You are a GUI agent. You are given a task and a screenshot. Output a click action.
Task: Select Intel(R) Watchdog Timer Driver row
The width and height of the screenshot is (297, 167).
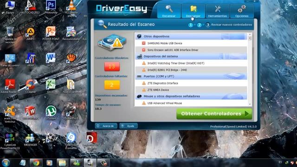191,63
